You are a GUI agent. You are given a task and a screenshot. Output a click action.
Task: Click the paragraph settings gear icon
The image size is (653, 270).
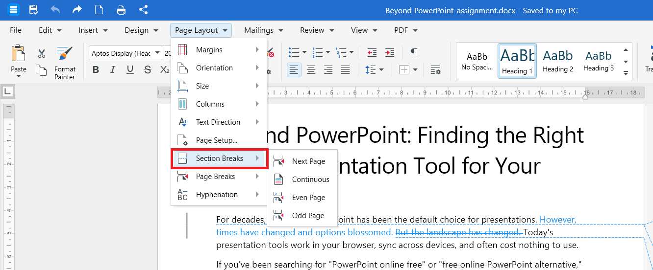point(436,70)
